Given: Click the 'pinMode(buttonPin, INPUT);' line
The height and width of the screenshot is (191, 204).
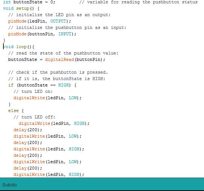Looking at the screenshot, I should point(42,34).
